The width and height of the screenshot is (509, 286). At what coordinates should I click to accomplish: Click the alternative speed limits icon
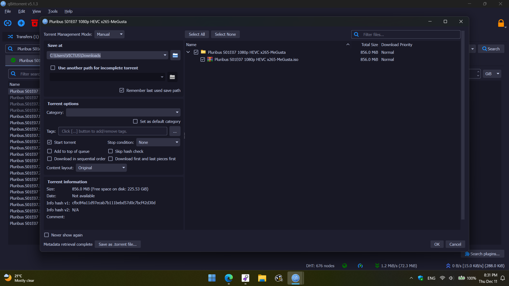[360, 266]
